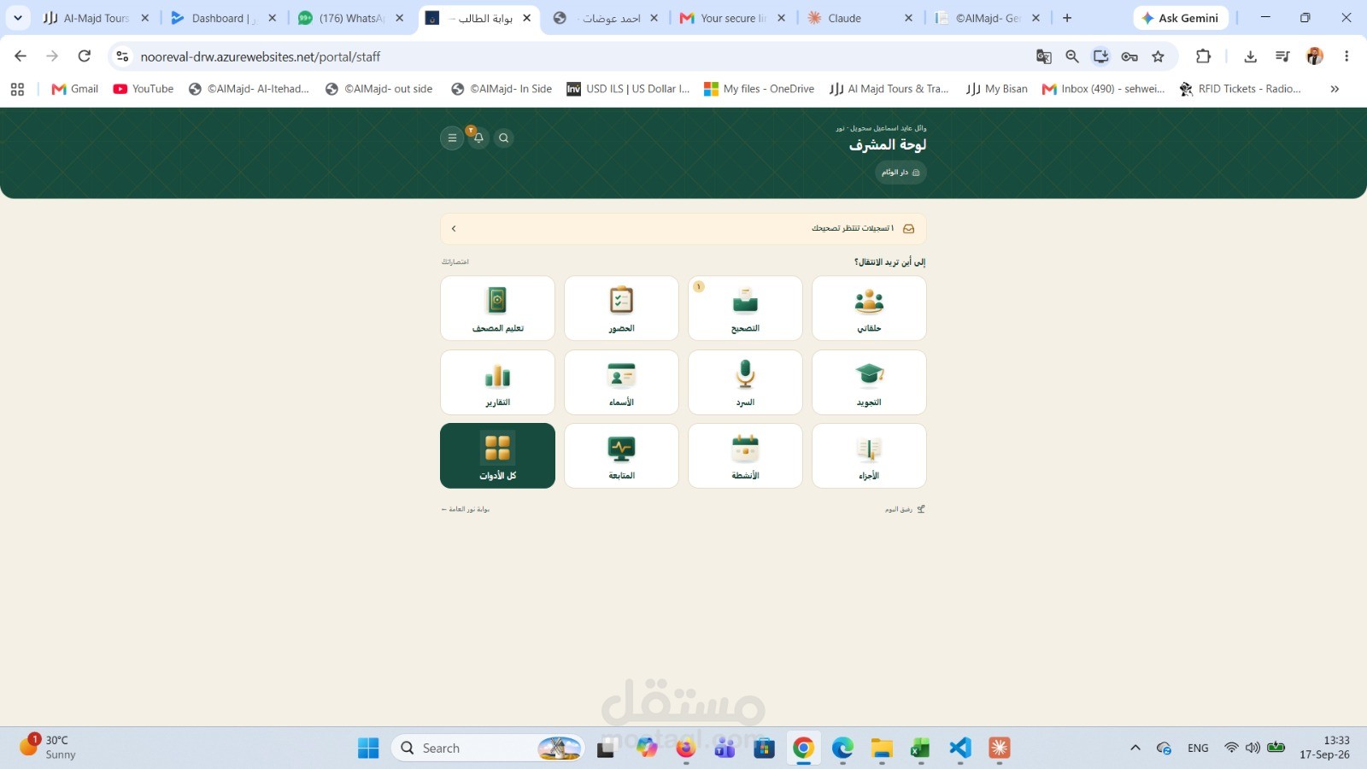Open the tab search dropdown arrow
This screenshot has width=1367, height=769.
17,18
